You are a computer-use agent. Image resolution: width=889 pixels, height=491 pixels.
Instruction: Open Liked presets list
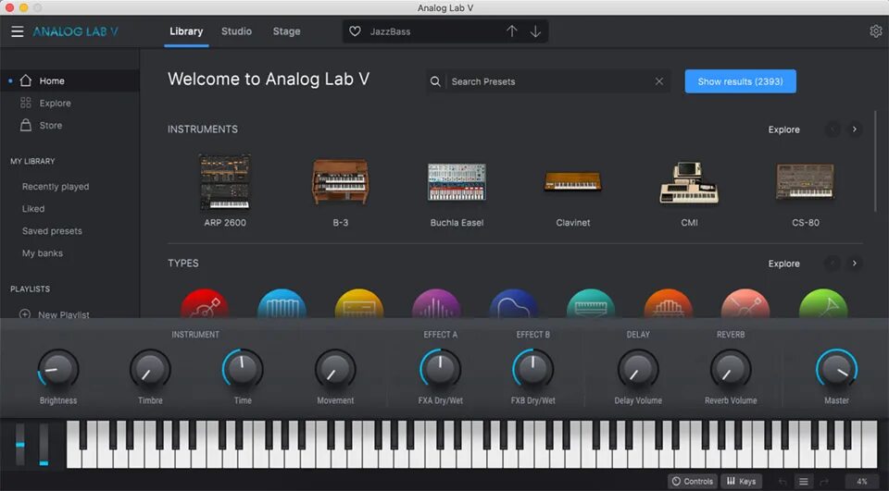coord(33,208)
